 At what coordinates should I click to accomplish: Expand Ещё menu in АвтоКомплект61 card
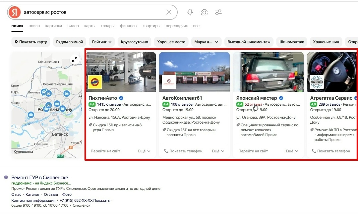pos(218,151)
